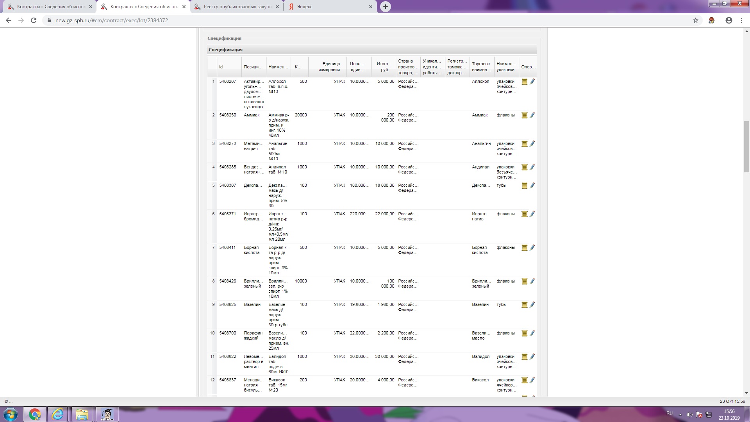
Task: Click the page's vertical scrollbar thumb
Action: [x=746, y=147]
